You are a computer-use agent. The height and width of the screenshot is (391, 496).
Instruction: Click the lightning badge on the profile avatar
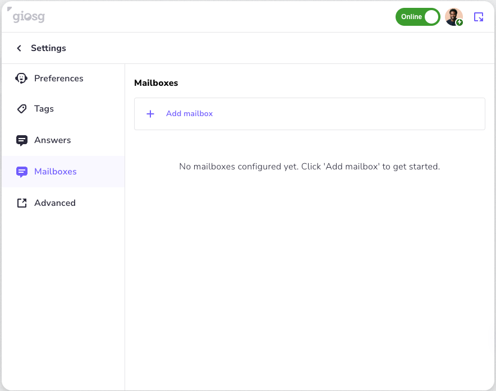tap(460, 24)
